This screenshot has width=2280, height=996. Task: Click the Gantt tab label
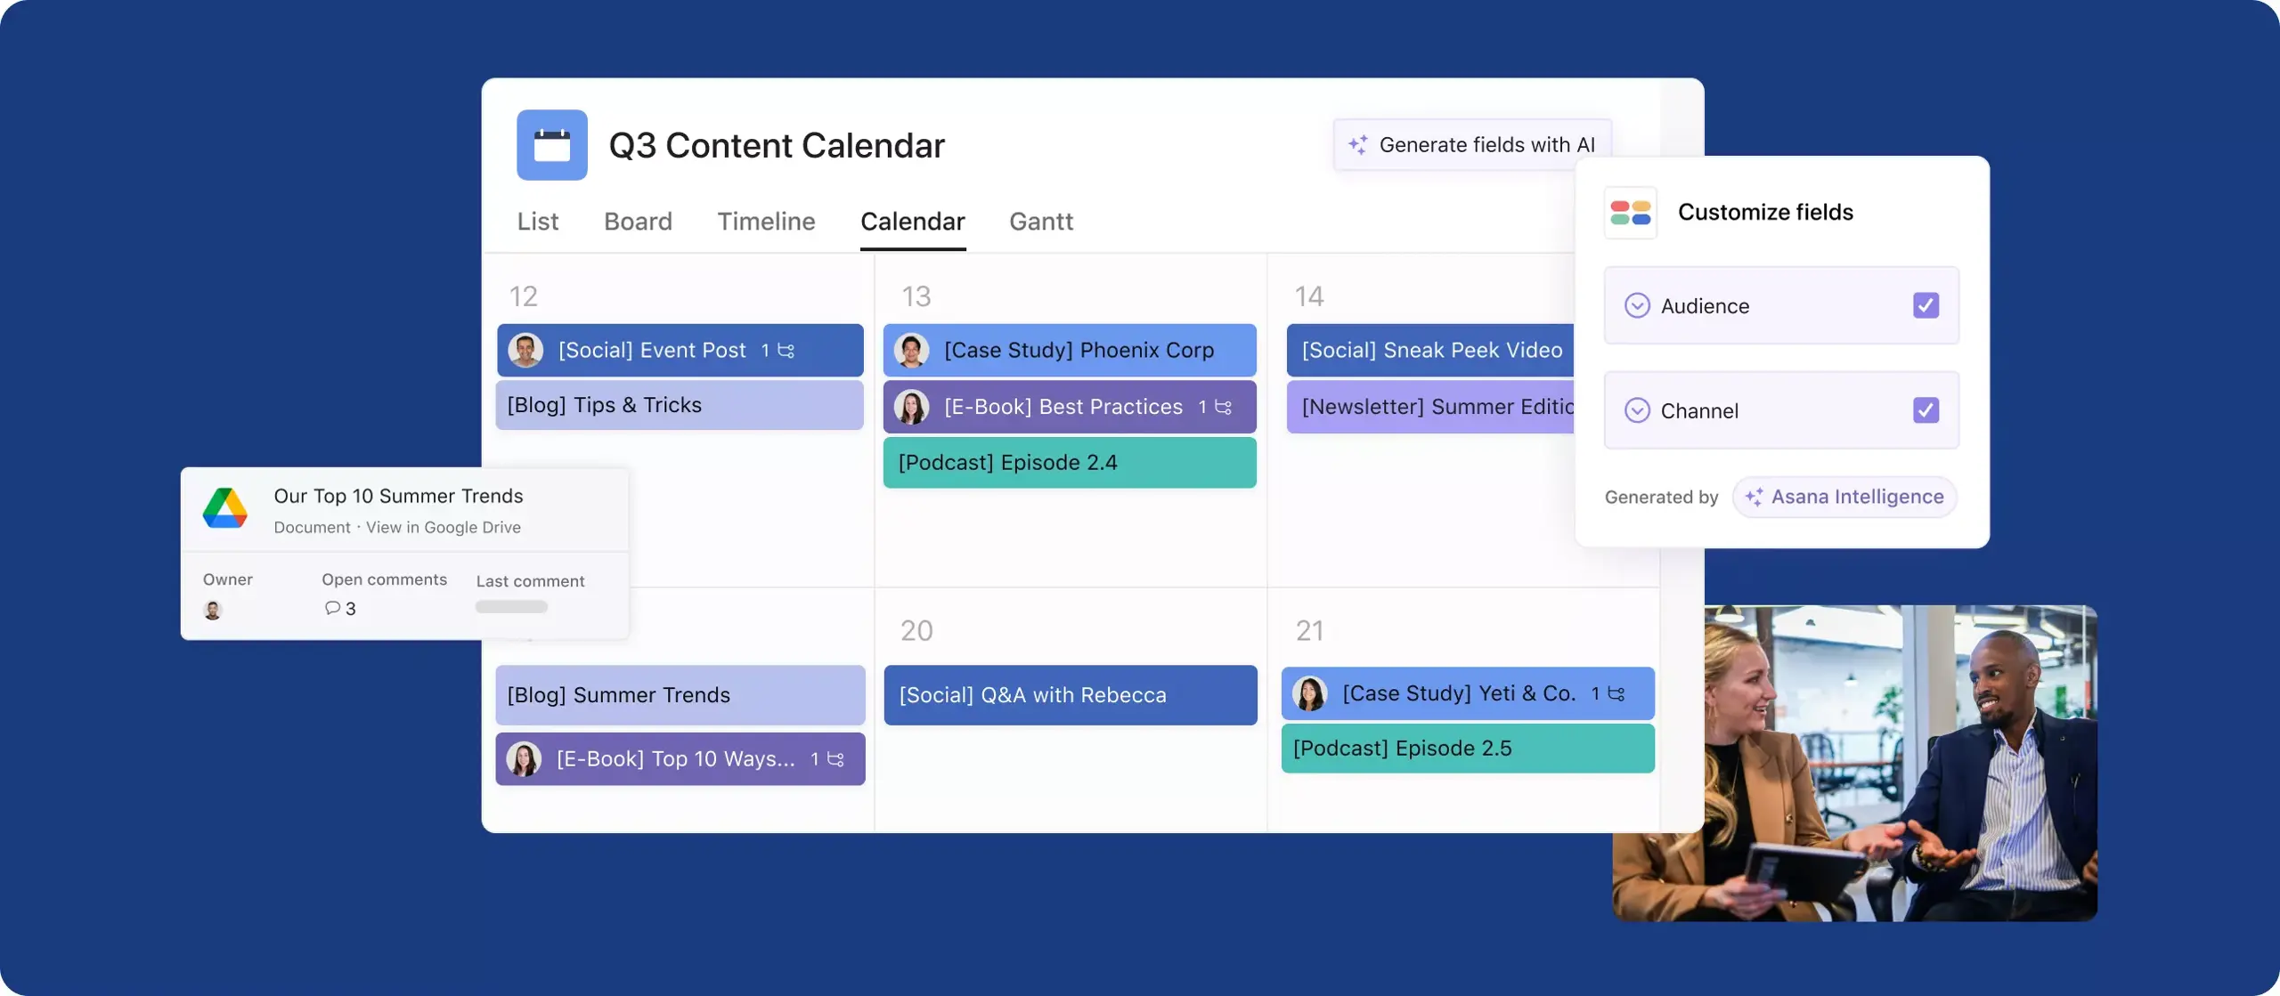[x=1041, y=221]
